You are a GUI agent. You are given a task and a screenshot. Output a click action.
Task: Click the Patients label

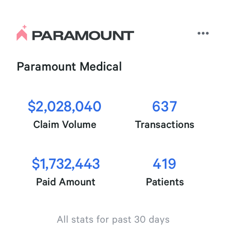[x=165, y=182]
